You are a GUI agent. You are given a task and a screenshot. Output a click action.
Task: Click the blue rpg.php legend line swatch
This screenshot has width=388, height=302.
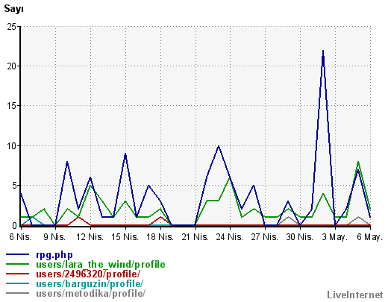17,254
